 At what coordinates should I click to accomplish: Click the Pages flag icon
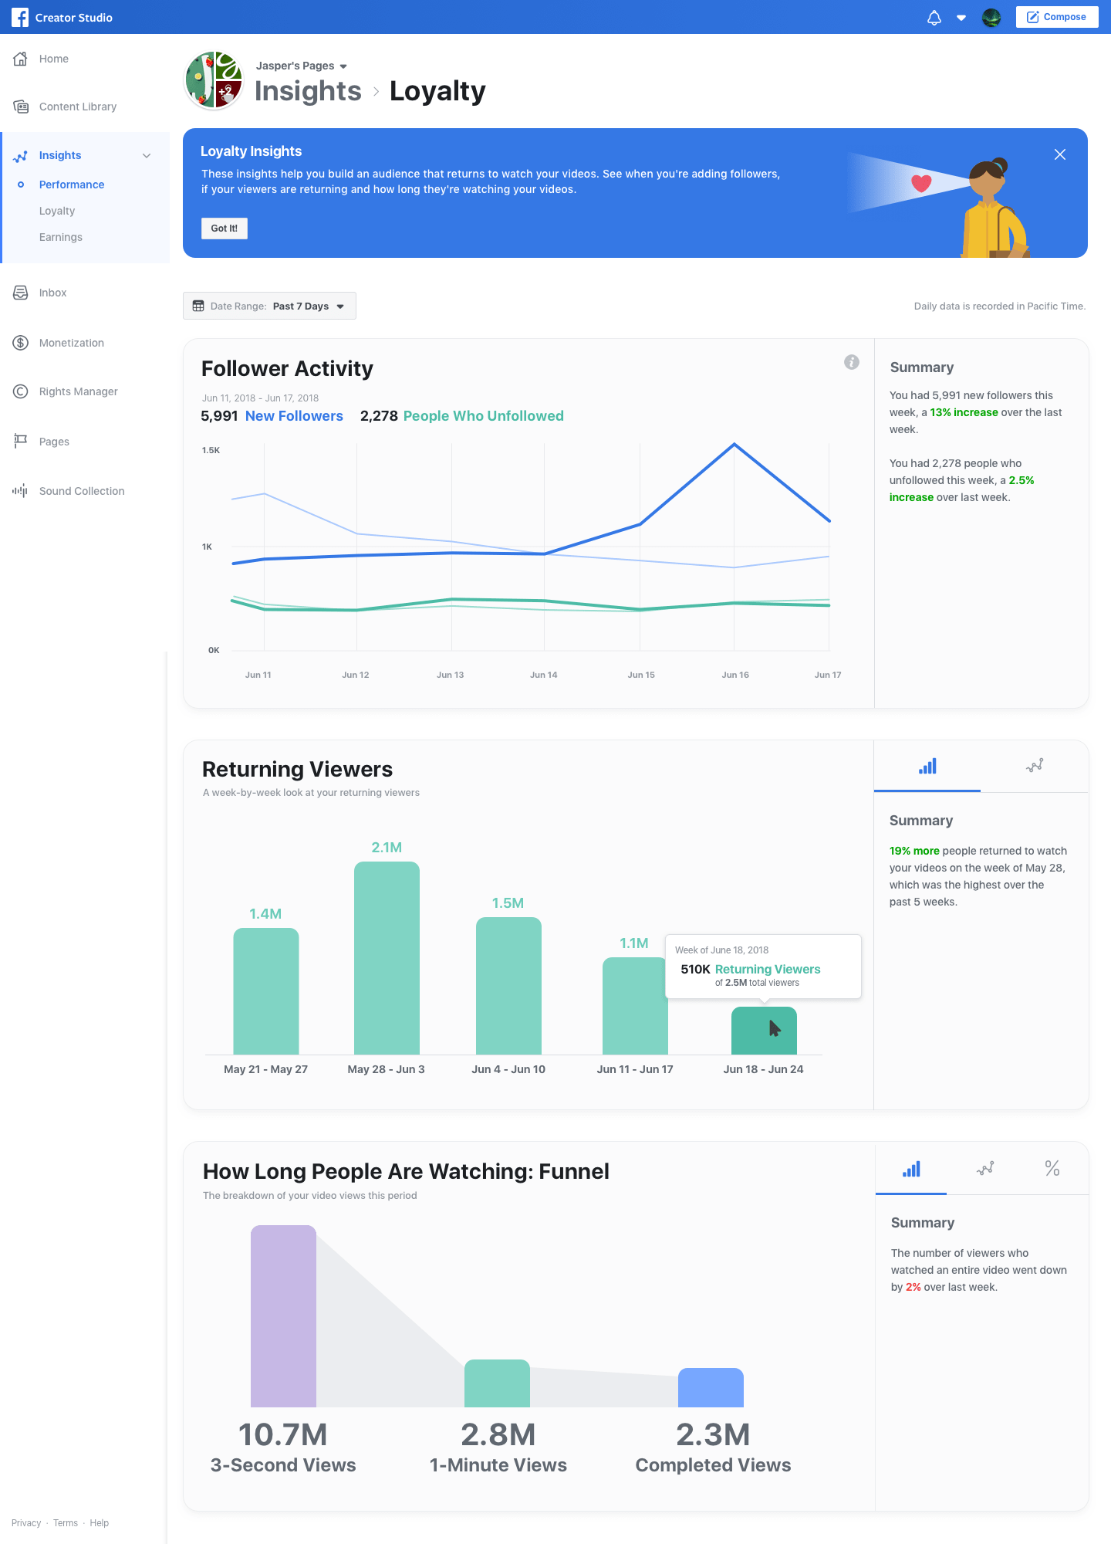tap(21, 441)
